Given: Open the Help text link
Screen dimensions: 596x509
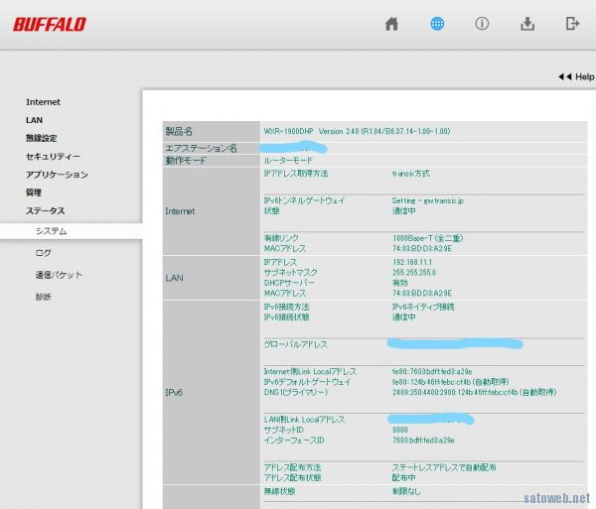Looking at the screenshot, I should pyautogui.click(x=584, y=76).
